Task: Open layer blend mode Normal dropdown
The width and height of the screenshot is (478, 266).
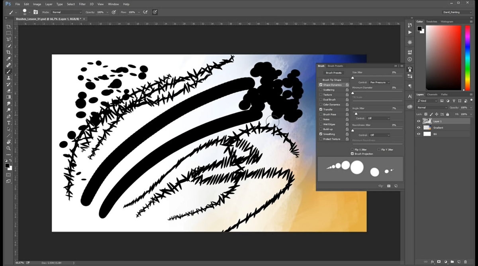Action: pyautogui.click(x=432, y=108)
